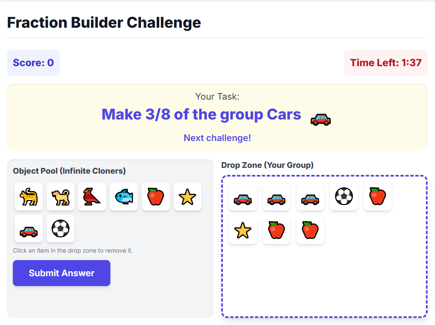Add an apple from the Object Pool
This screenshot has width=435, height=325.
[156, 197]
